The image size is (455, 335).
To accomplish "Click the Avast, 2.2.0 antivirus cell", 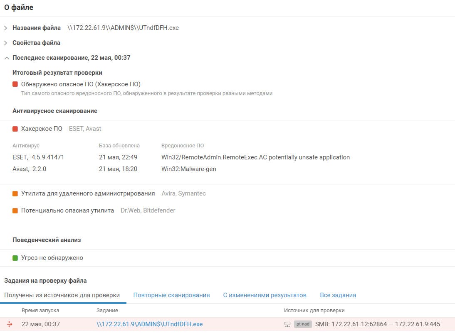I will (x=29, y=169).
